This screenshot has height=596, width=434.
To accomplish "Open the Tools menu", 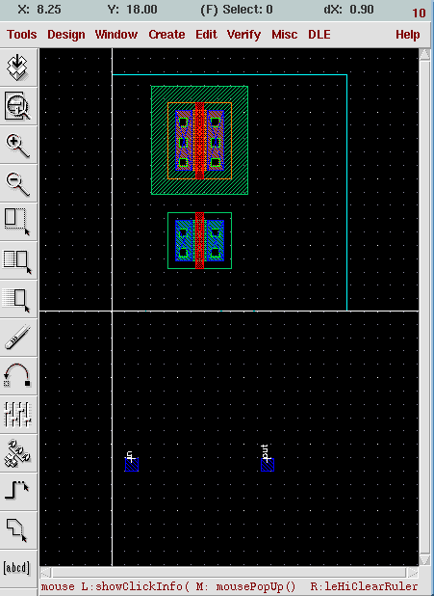I will pyautogui.click(x=22, y=35).
